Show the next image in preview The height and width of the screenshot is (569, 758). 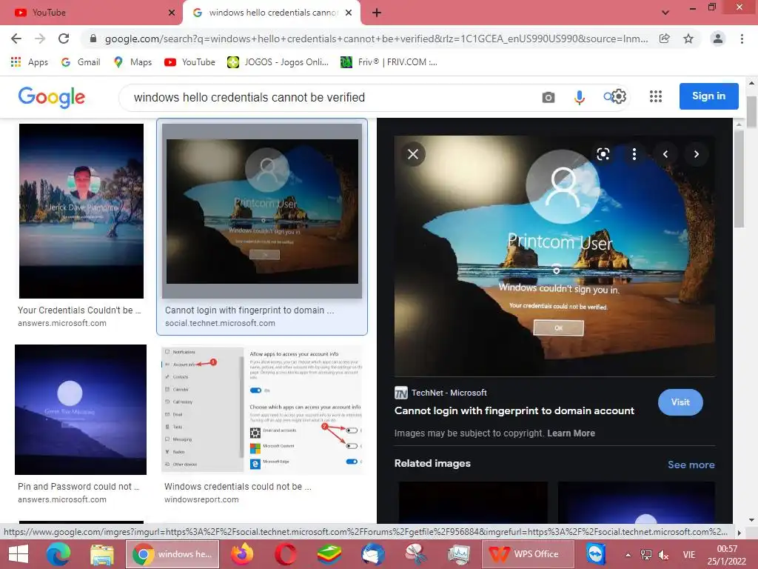click(x=696, y=154)
